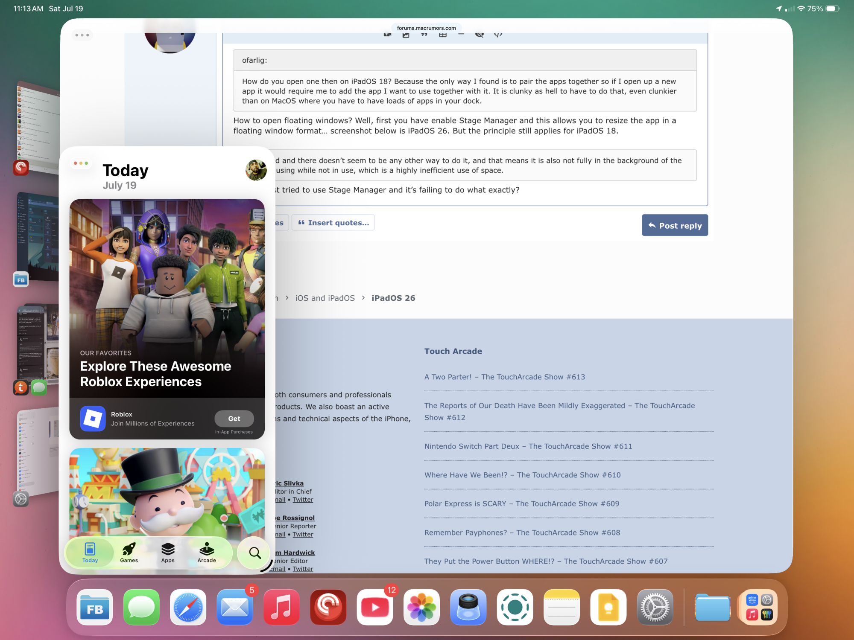
Task: Tap battery indicator in status bar
Action: [833, 9]
